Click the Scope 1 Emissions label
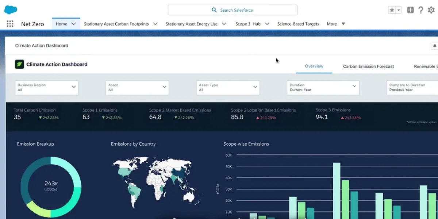Image resolution: width=438 pixels, height=219 pixels. tap(100, 110)
